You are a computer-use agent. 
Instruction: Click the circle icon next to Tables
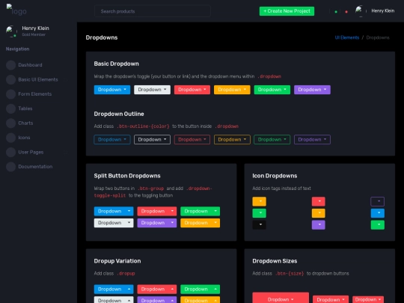[x=10, y=108]
